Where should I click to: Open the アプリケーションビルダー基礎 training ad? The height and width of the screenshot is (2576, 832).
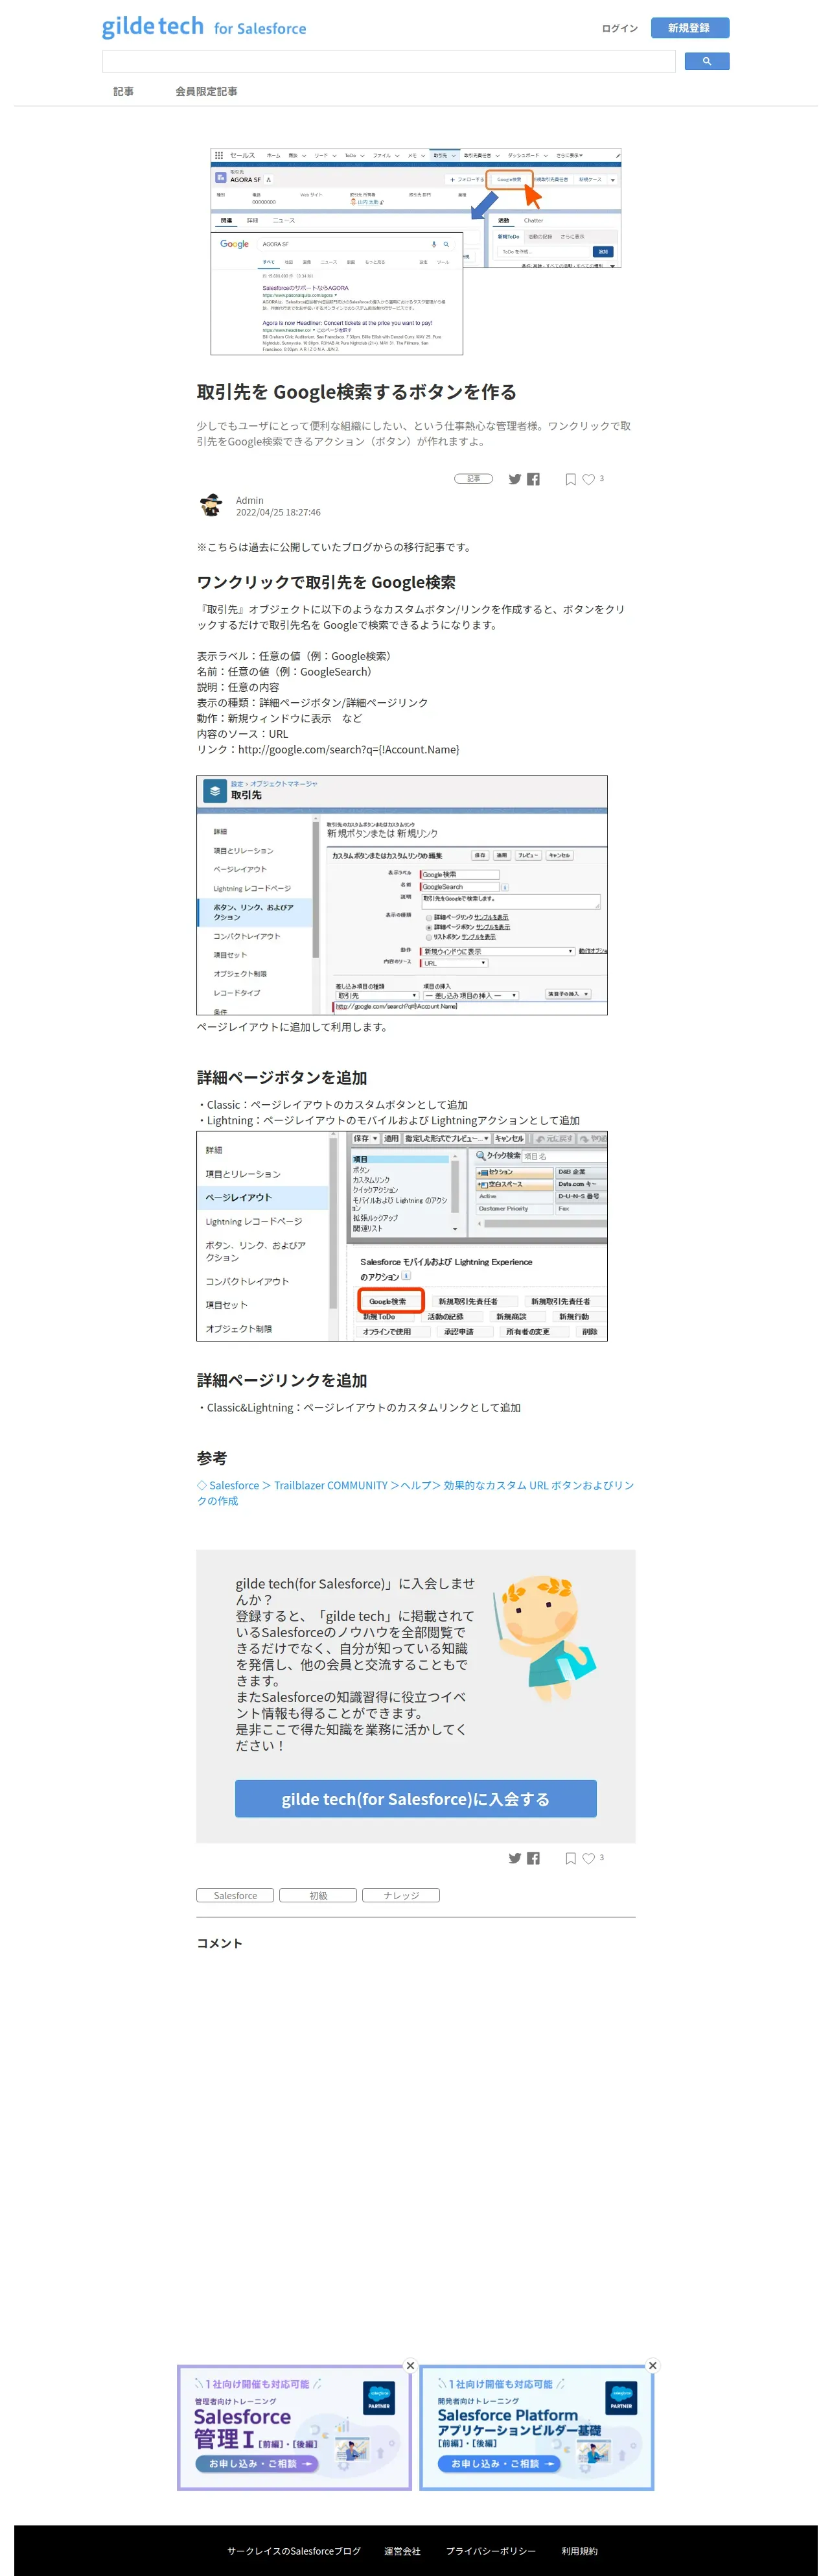pos(537,2427)
